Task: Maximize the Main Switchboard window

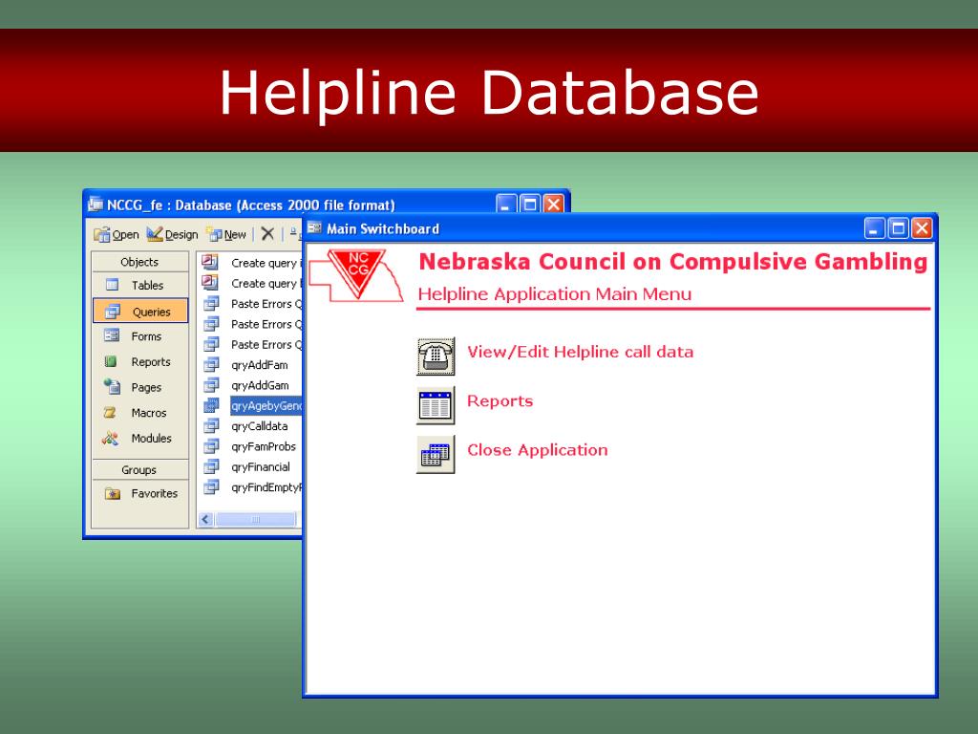Action: [x=898, y=228]
